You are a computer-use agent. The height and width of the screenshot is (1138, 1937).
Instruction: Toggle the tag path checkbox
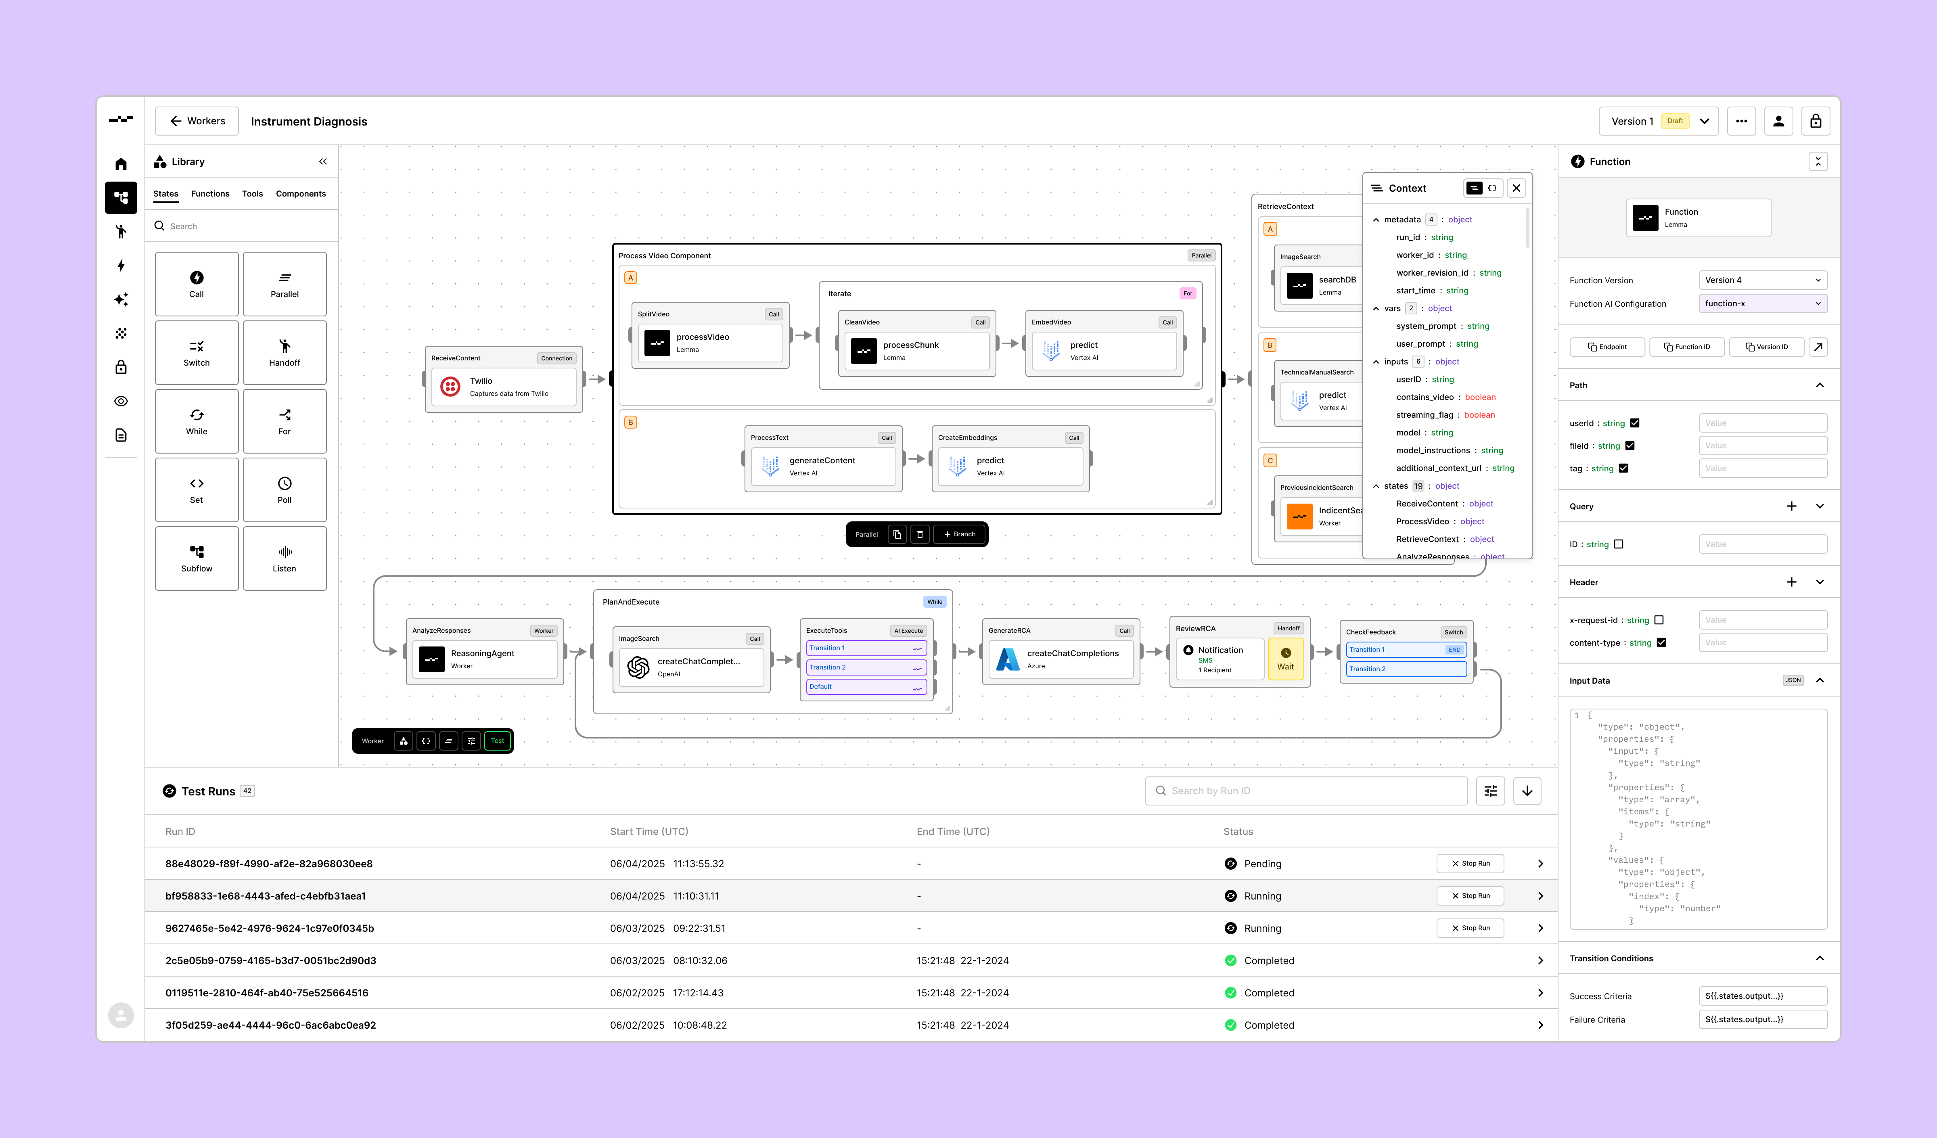pos(1623,468)
